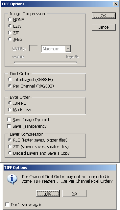
Task: Click the Quality value input box
Action: pos(34,48)
